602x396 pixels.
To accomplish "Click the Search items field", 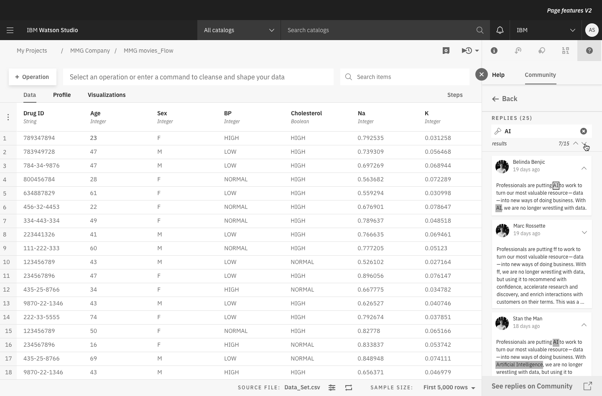I will [x=410, y=77].
